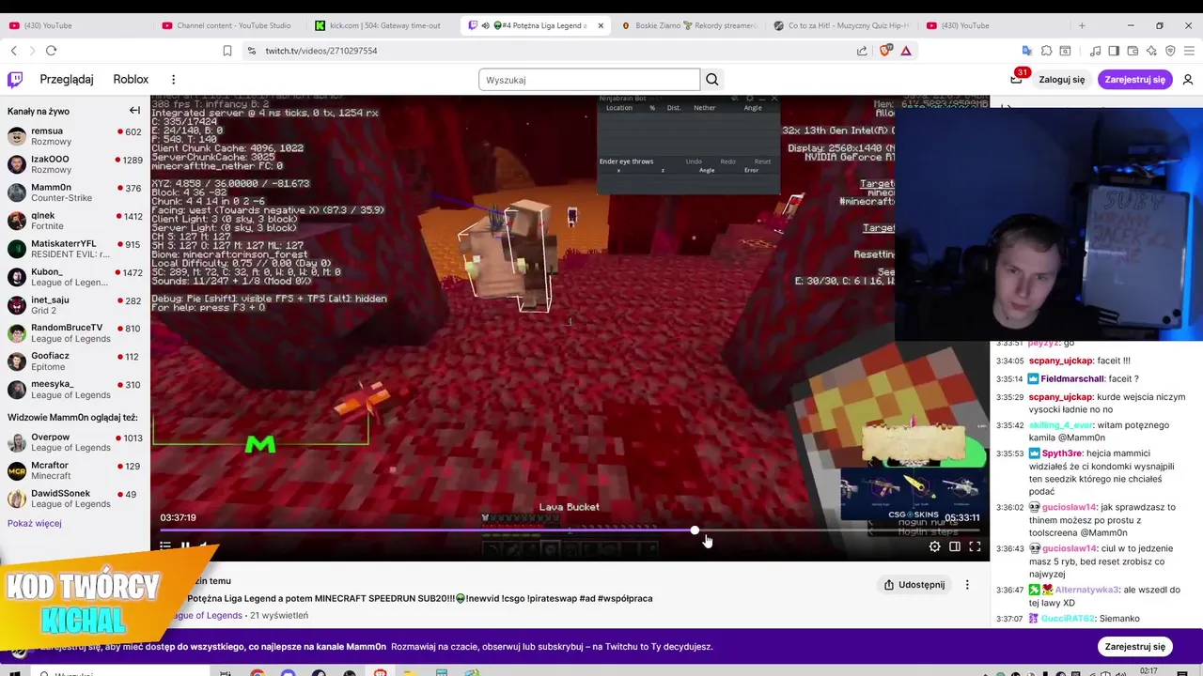Open the user profile icon menu
The image size is (1203, 676).
1188,80
